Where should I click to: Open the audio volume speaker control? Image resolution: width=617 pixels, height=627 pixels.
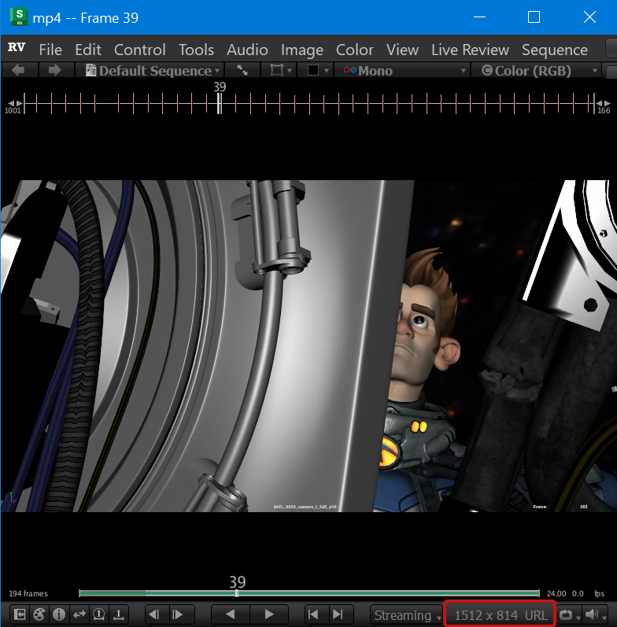point(596,615)
